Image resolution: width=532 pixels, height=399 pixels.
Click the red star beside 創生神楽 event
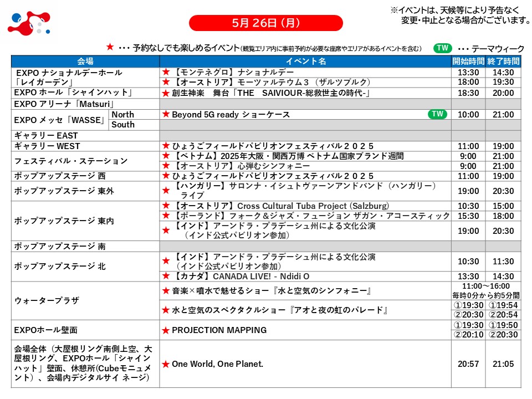coord(165,93)
